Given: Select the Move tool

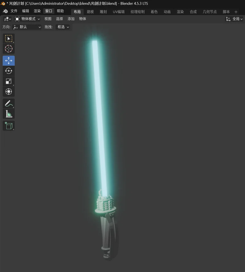Looking at the screenshot, I should click(x=9, y=61).
